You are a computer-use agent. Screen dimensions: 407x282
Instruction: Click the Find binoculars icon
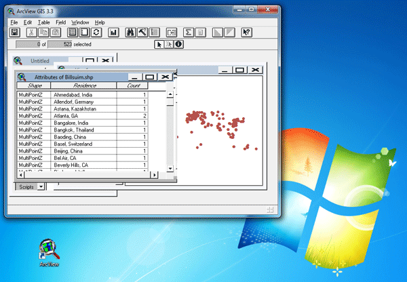coord(130,33)
